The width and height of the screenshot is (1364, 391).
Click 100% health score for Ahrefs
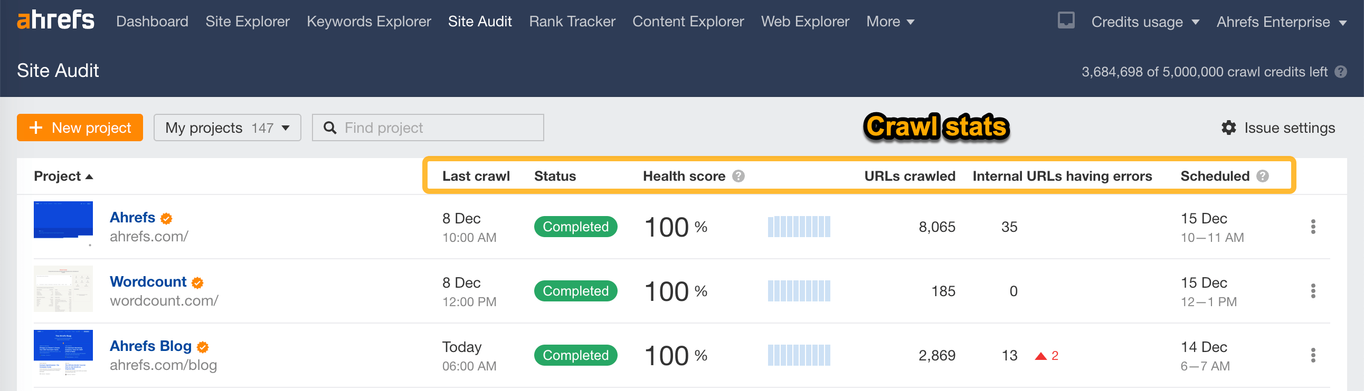(676, 227)
